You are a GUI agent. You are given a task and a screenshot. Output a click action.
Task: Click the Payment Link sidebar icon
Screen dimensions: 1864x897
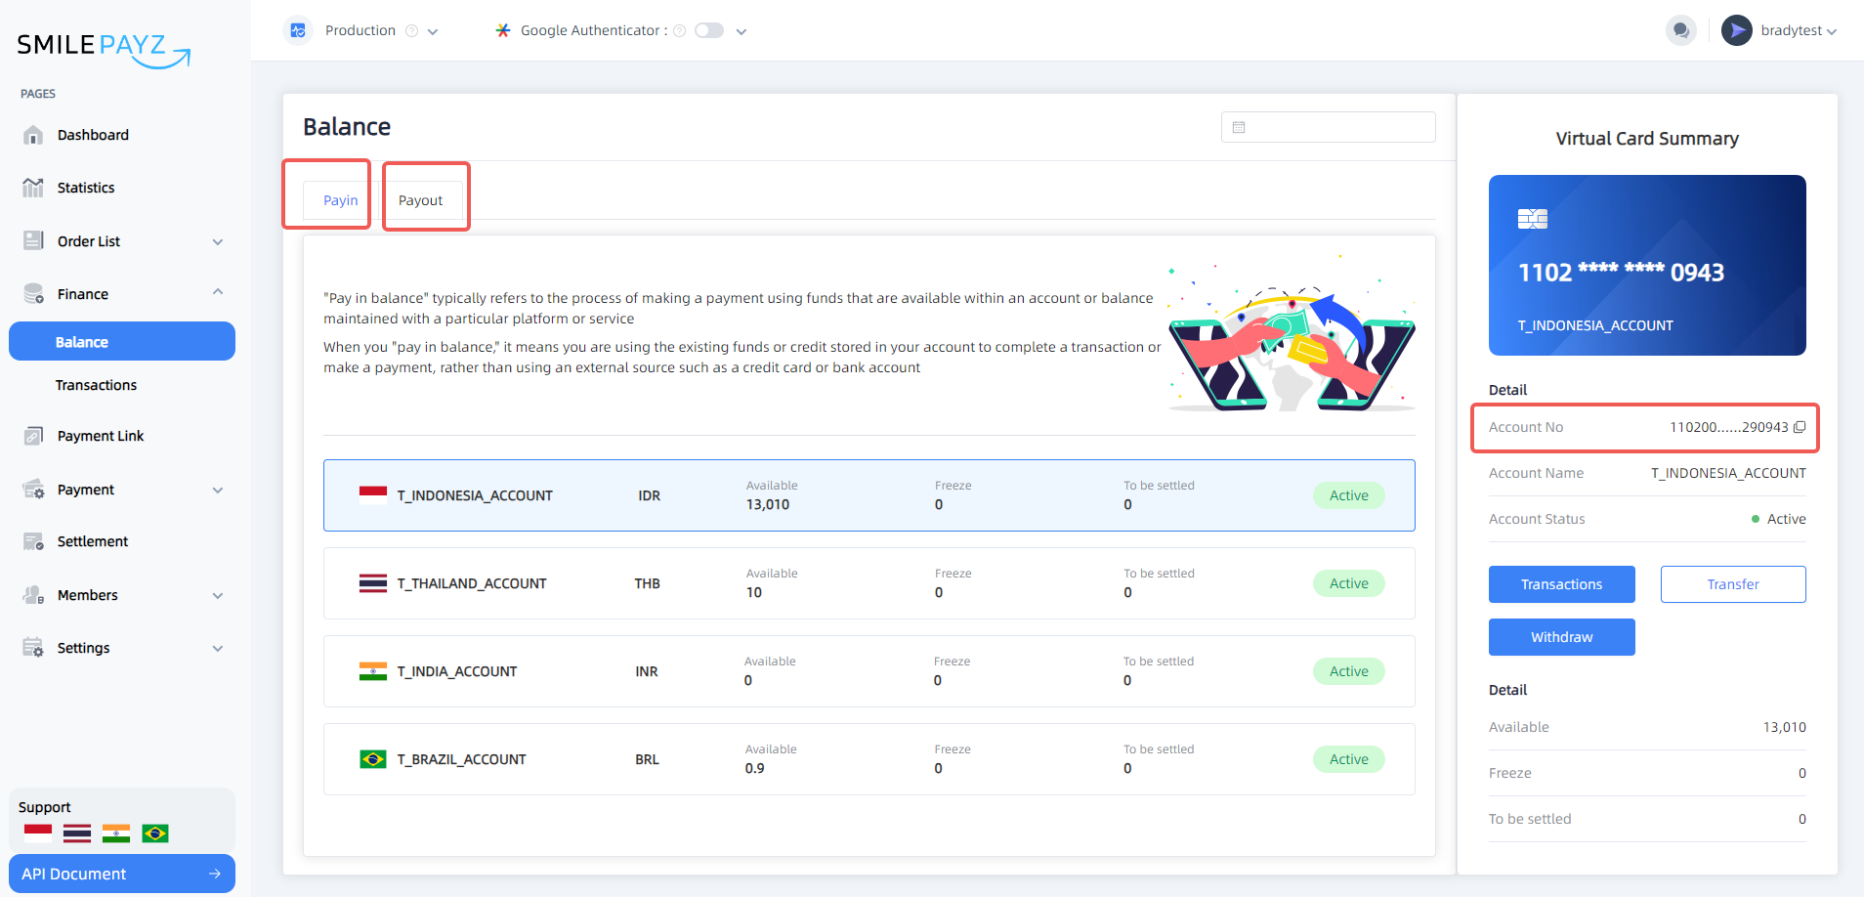[x=33, y=436]
